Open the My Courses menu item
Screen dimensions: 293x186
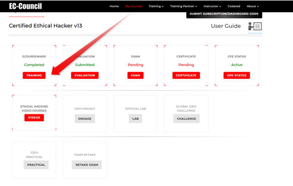[134, 6]
